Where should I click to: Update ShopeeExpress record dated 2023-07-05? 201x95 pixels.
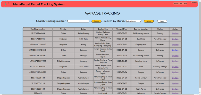175,89
